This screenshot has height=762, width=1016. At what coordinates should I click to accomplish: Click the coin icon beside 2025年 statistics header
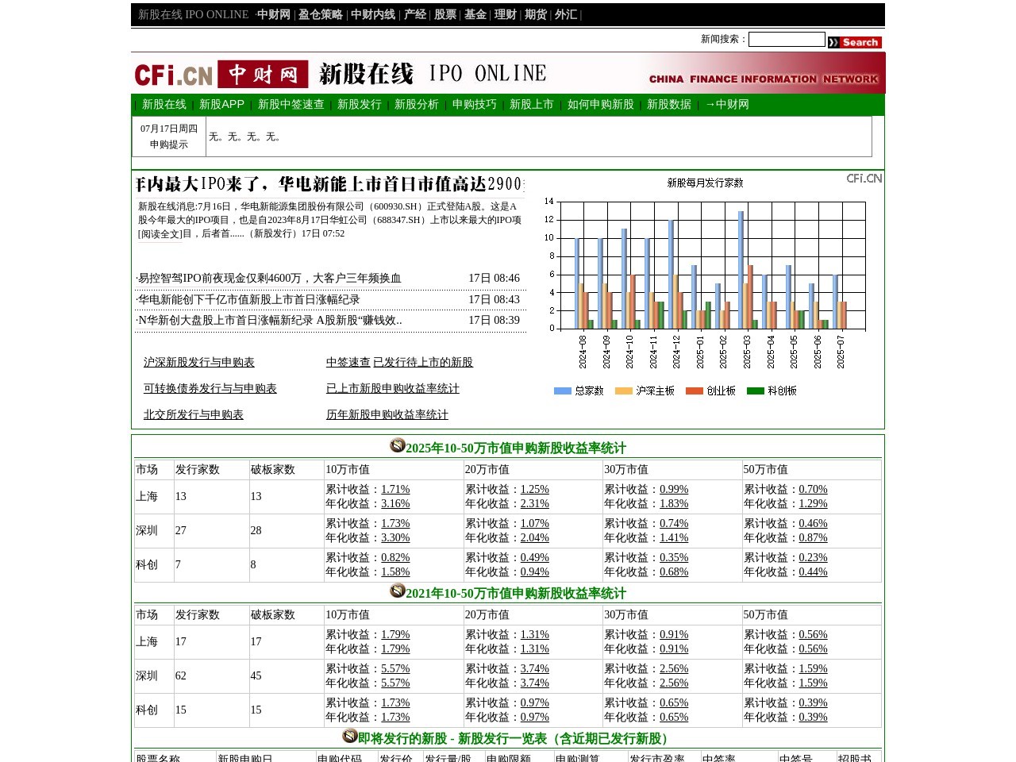(x=397, y=446)
